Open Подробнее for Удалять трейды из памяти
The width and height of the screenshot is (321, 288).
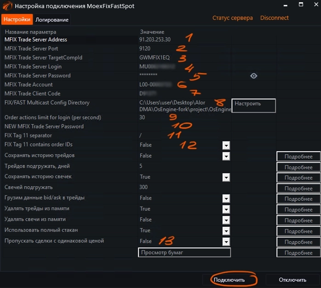298,210
